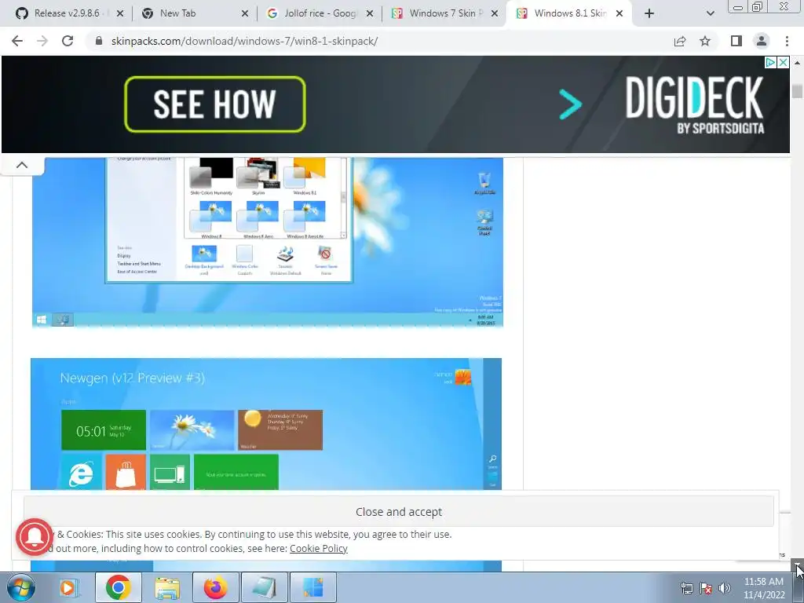The image size is (804, 603).
Task: Collapse the ad with up chevron
Action: click(x=22, y=165)
